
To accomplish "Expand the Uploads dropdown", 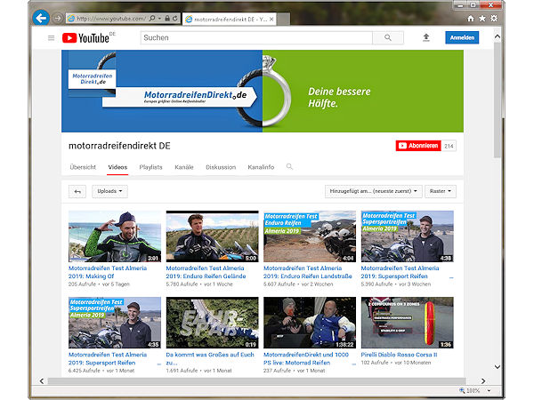I will click(x=109, y=191).
